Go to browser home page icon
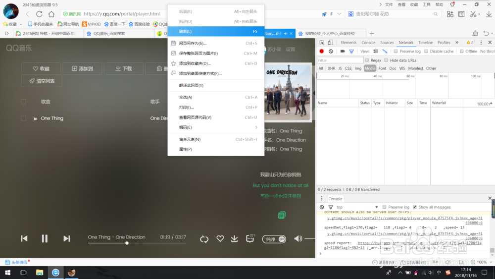Screen dimensions: 495x279 51,14
